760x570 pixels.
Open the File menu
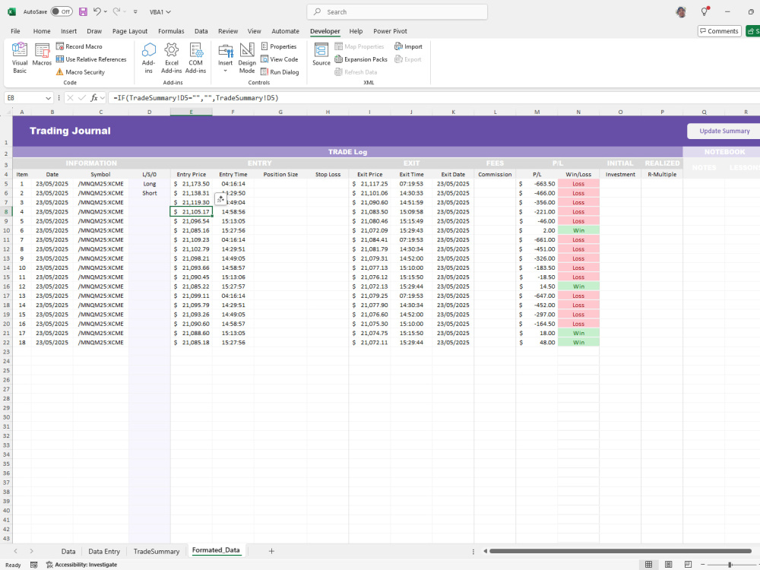[15, 31]
